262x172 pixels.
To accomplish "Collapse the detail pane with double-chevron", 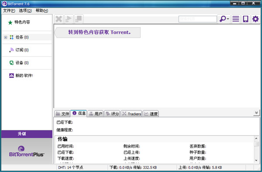I will click(256, 113).
